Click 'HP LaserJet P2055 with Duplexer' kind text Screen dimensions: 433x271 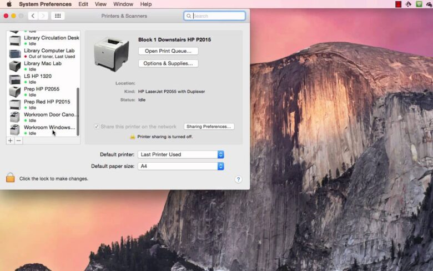point(172,92)
